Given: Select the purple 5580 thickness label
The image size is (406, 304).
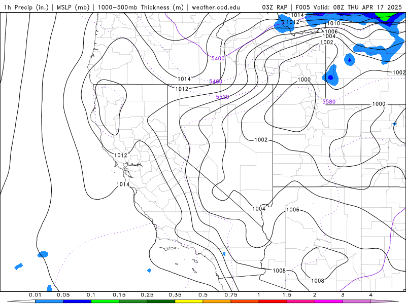Looking at the screenshot, I should click(x=329, y=102).
